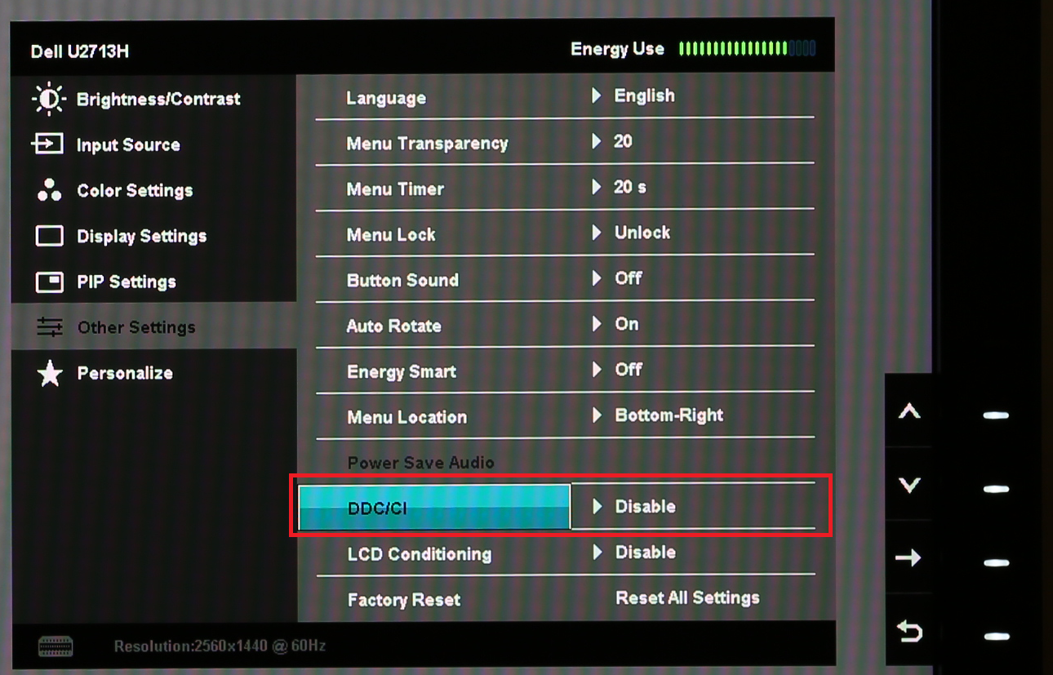Tap the physical button beside up arrow
Screen dimensions: 1053x675
tap(997, 415)
